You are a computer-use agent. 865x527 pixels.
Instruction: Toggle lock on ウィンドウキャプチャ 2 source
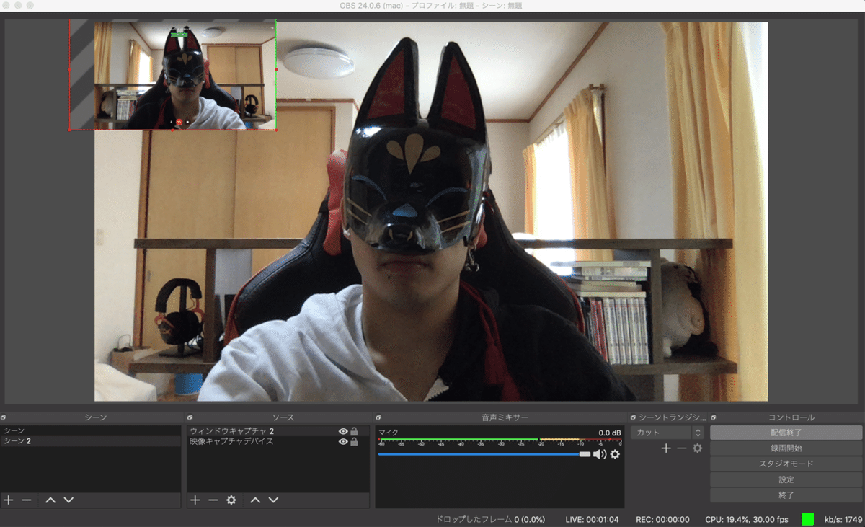point(354,431)
